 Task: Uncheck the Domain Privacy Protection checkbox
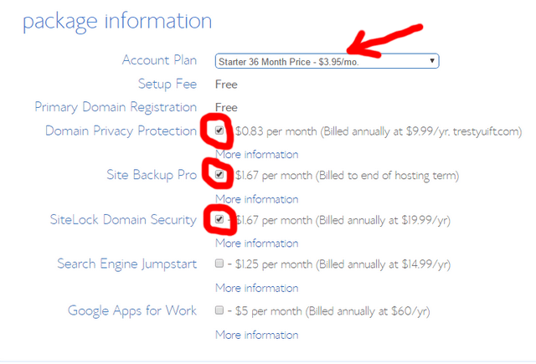click(219, 131)
